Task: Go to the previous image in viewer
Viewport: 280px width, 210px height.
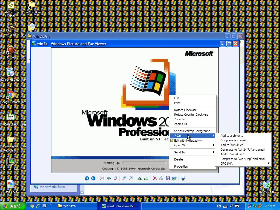Action: [x=87, y=178]
